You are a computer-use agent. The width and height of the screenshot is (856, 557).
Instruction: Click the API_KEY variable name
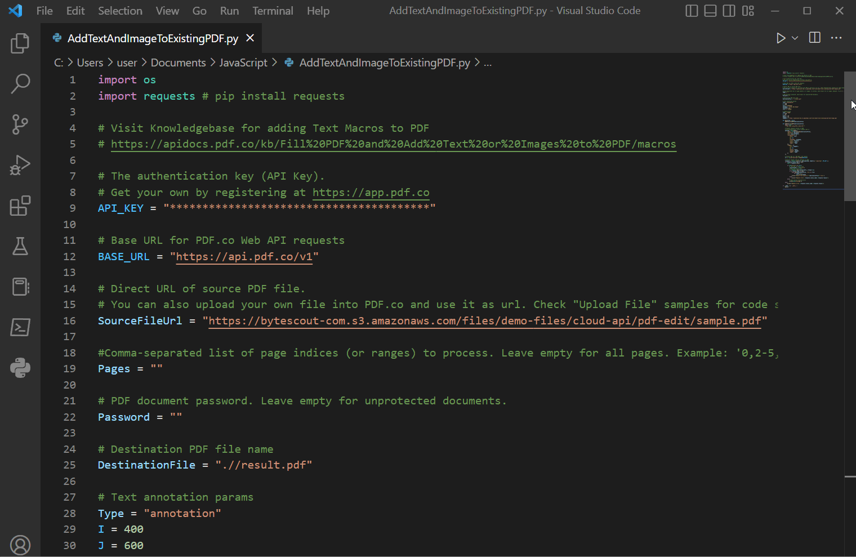coord(121,208)
